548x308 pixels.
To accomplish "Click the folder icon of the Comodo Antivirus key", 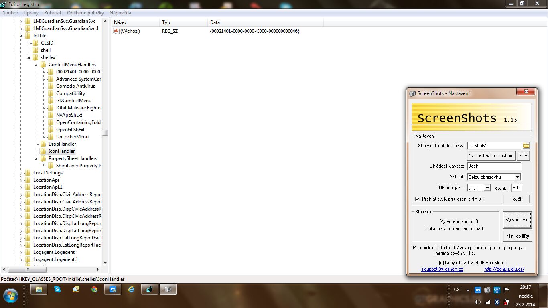I will [51, 86].
